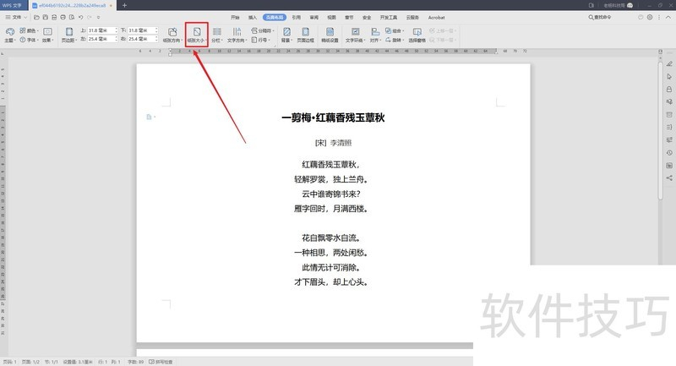Open the 纸张方向 paper orientation menu
This screenshot has height=366, width=676.
(172, 35)
